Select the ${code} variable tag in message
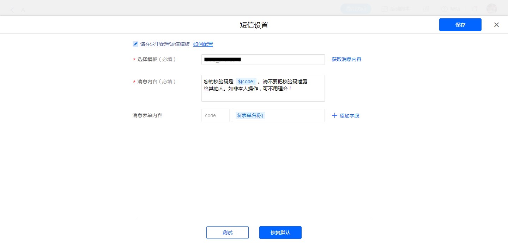 tap(246, 82)
